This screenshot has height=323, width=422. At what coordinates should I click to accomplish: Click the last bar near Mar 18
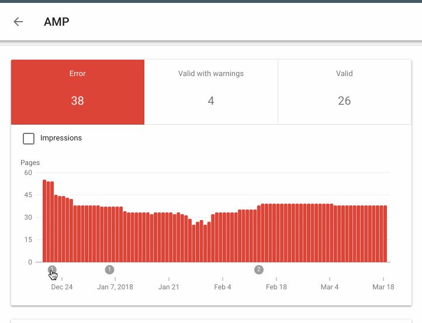tap(385, 234)
